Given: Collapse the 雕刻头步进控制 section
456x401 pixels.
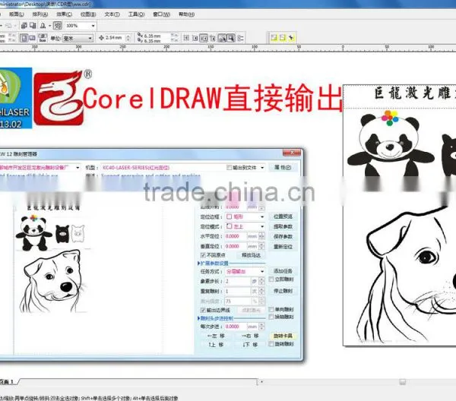Looking at the screenshot, I should tap(198, 318).
